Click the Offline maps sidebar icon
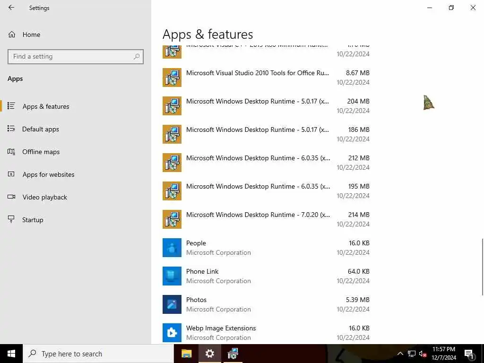 tap(11, 152)
